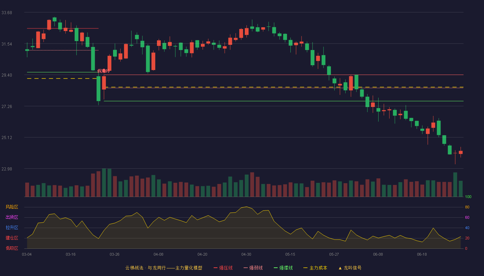The image size is (484, 276).
Task: Select the 风险区 zone label
Action: (12, 207)
